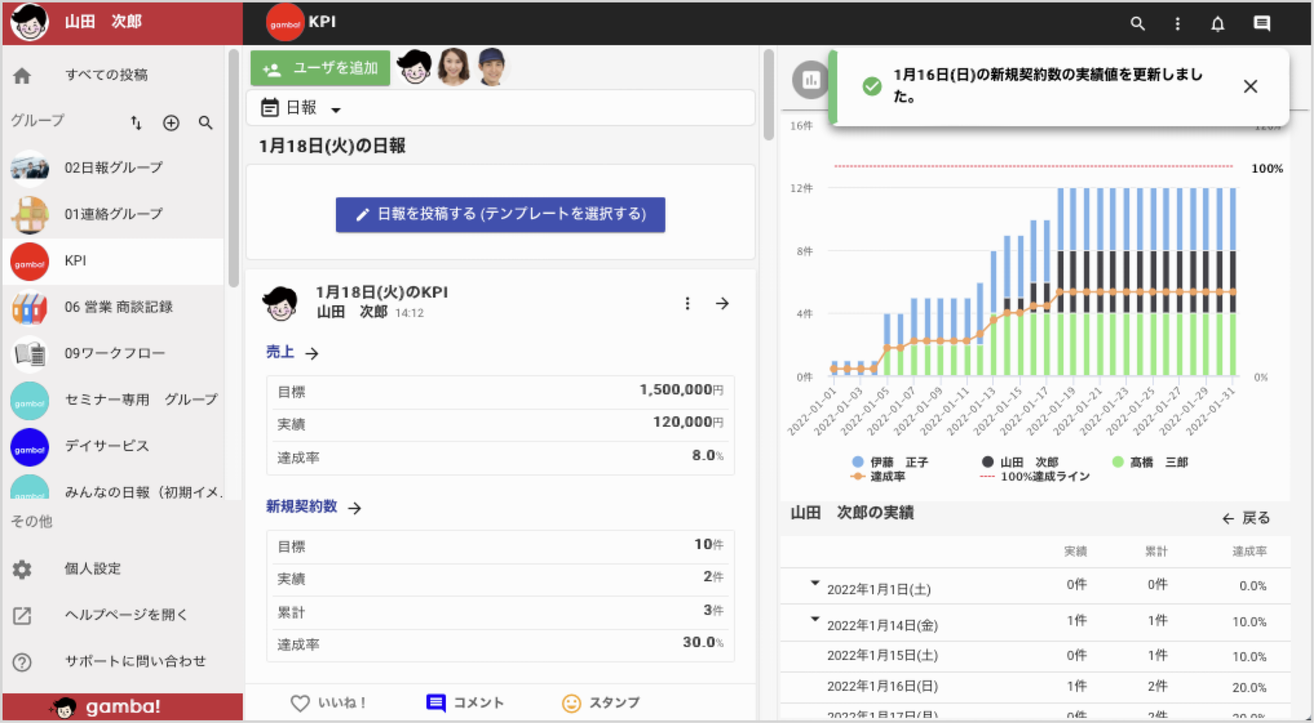Sort groups with the up-down arrow icon

(x=136, y=122)
